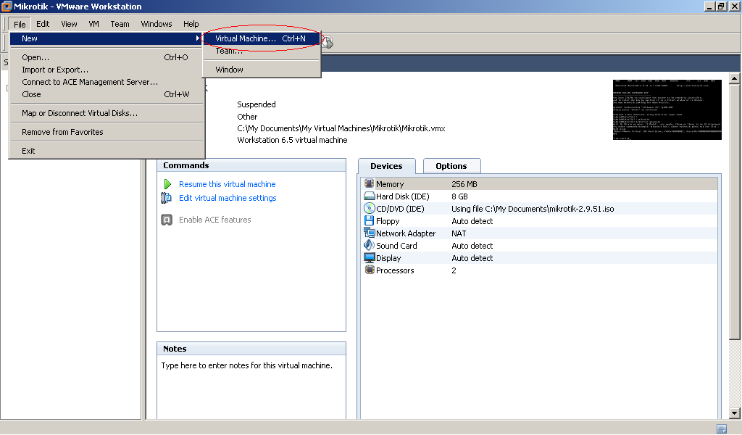The height and width of the screenshot is (435, 742).
Task: Click the Mikrotik.vmx file path text
Action: tap(341, 128)
